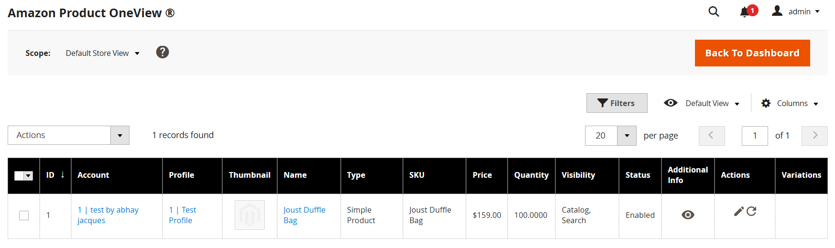Open the per page size dropdown
This screenshot has height=248, width=835.
pos(627,136)
